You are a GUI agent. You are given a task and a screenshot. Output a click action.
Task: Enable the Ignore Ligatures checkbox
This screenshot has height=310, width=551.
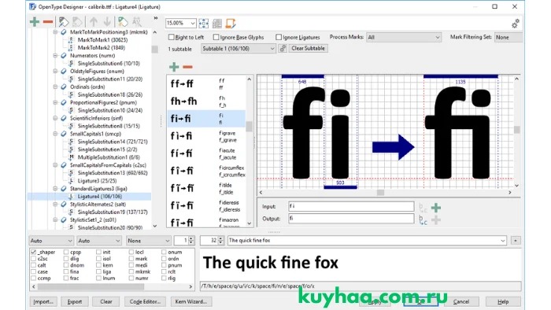click(279, 37)
